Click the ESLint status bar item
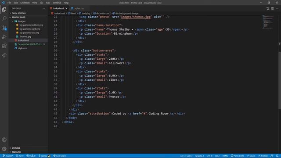The image size is (281, 158). pyautogui.click(x=251, y=156)
